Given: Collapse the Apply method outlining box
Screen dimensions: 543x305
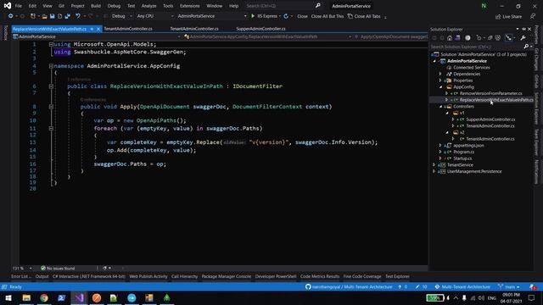Looking at the screenshot, I should tap(51, 107).
